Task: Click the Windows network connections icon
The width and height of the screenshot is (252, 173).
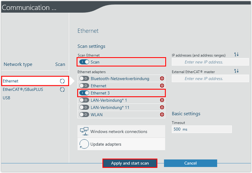Action: point(84,131)
